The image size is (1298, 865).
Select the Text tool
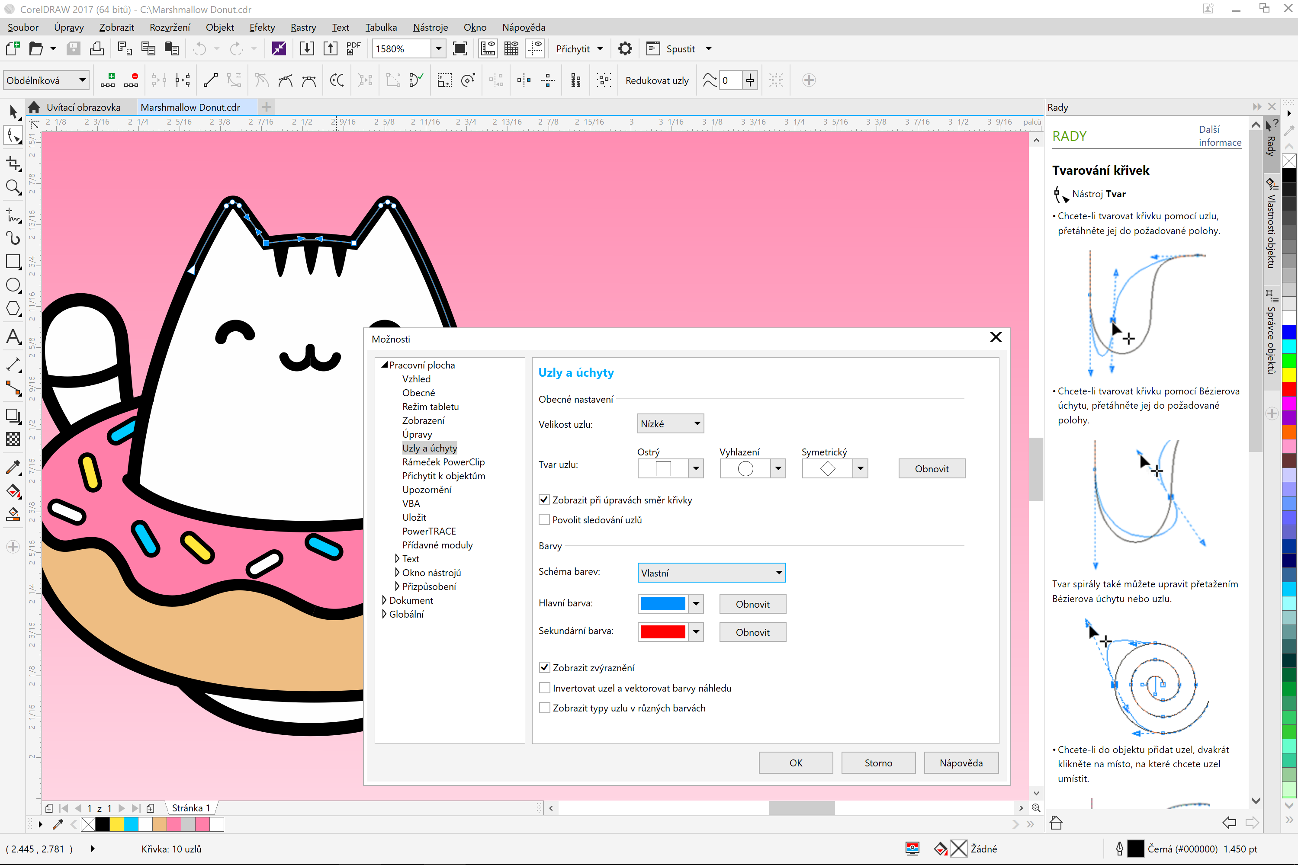coord(13,336)
